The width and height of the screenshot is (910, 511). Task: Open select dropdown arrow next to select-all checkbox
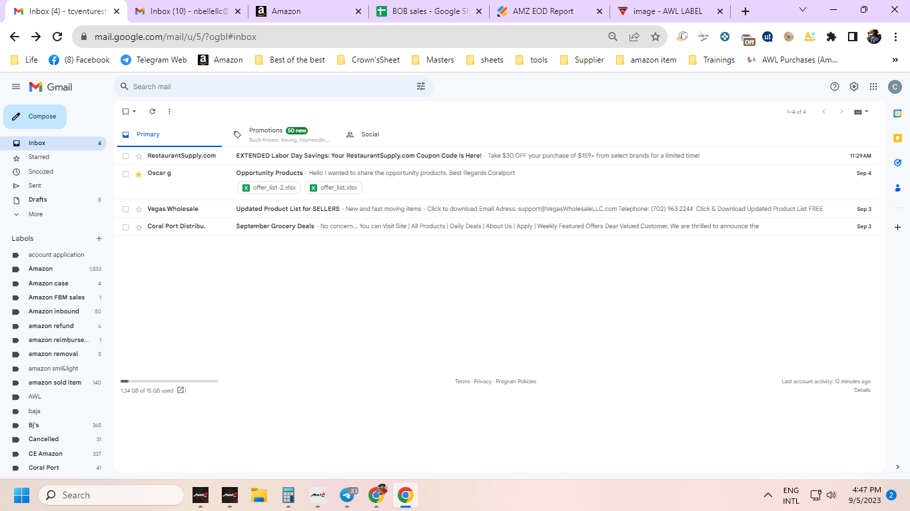pyautogui.click(x=135, y=112)
